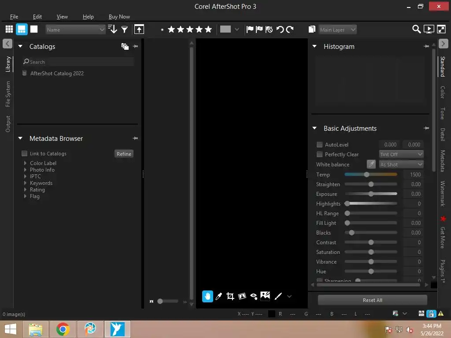Select the brush tool

coord(278,296)
